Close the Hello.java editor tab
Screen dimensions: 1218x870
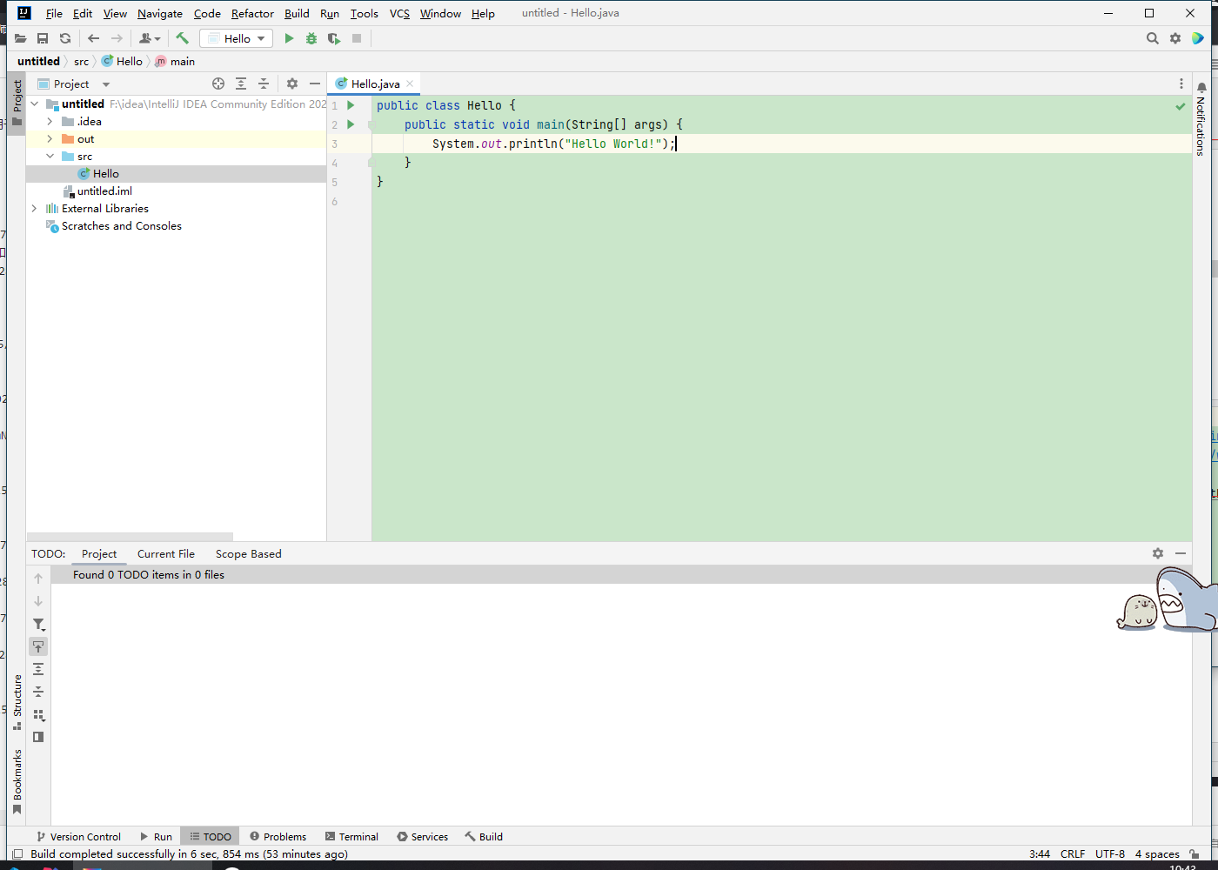tap(410, 84)
